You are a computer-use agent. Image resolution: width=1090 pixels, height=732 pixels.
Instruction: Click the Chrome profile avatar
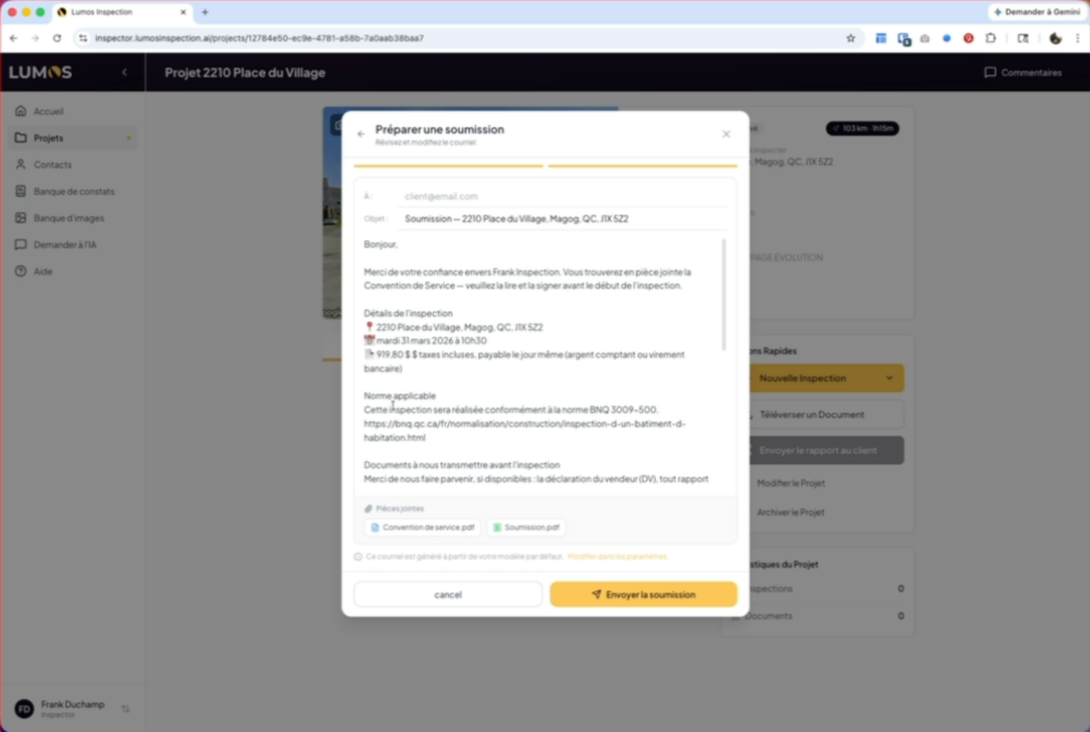pyautogui.click(x=1055, y=39)
